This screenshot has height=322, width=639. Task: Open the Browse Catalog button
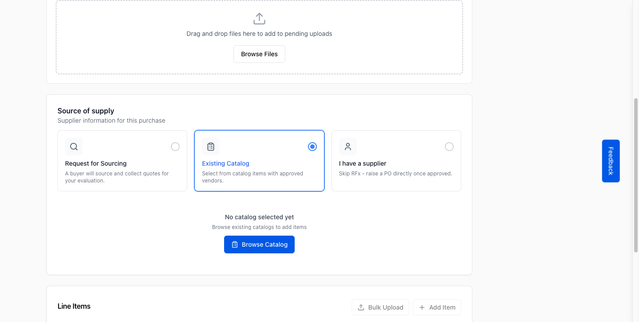point(259,244)
